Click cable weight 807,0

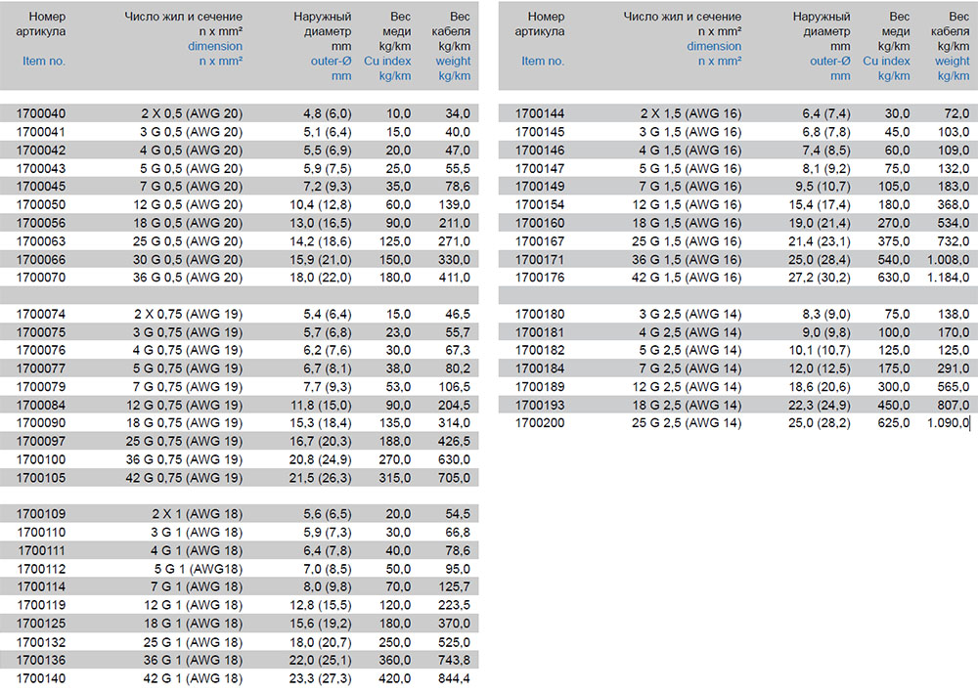coord(953,406)
